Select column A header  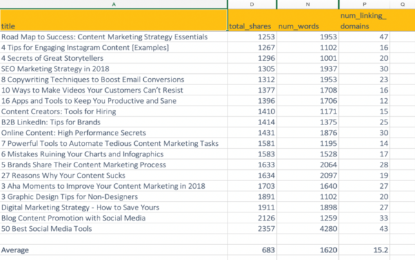pos(113,4)
